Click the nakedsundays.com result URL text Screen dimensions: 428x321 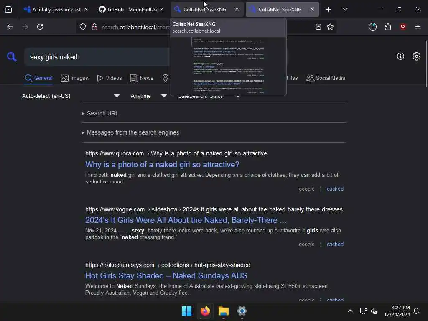168,265
